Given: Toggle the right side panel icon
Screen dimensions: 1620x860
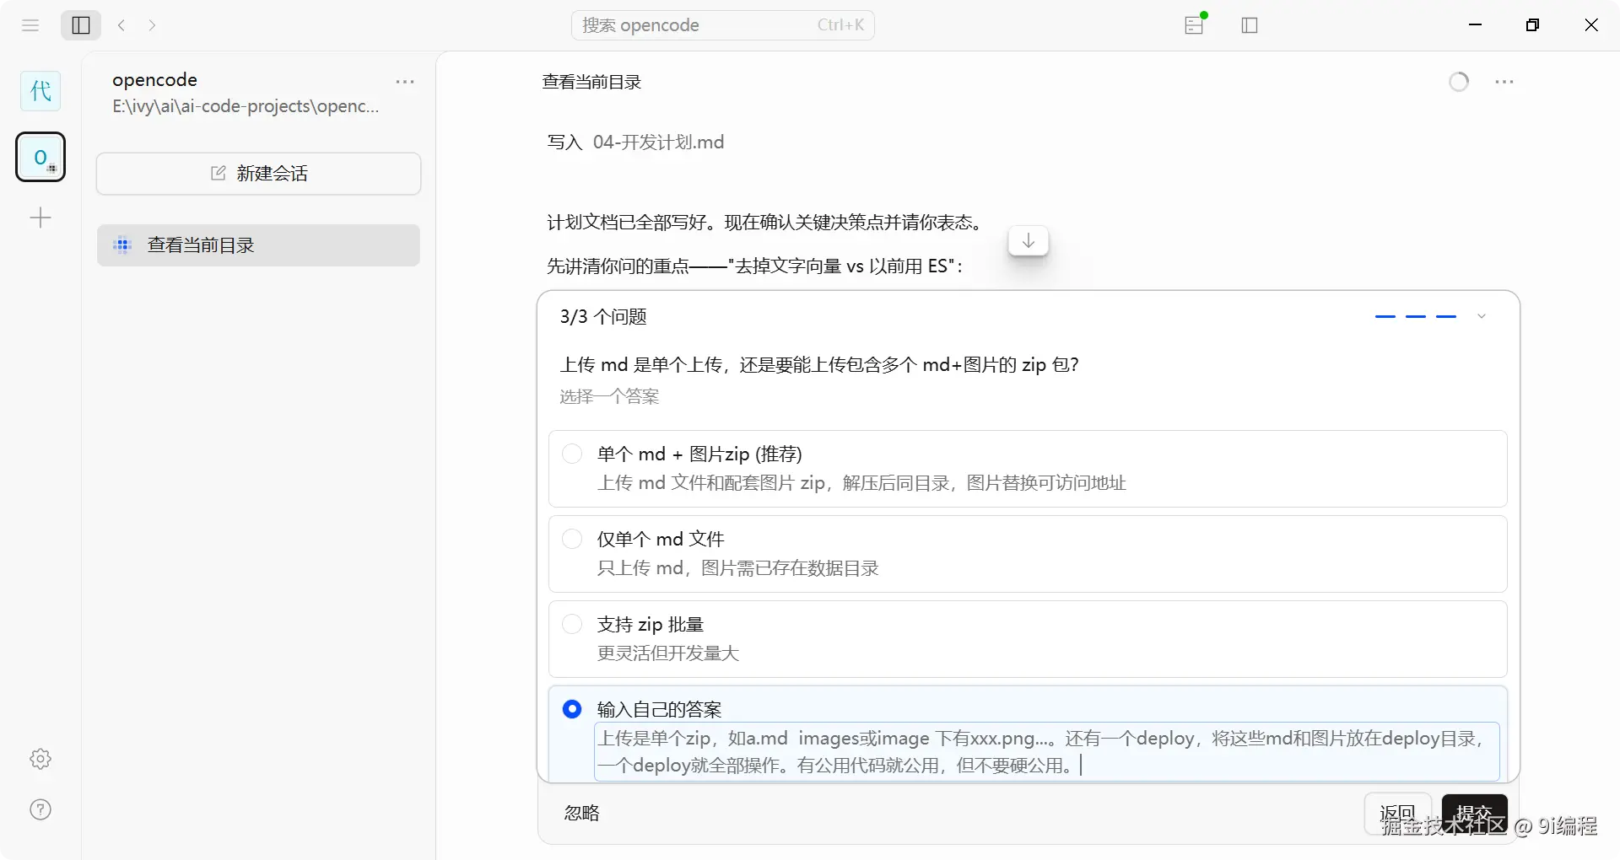Looking at the screenshot, I should [x=1250, y=25].
